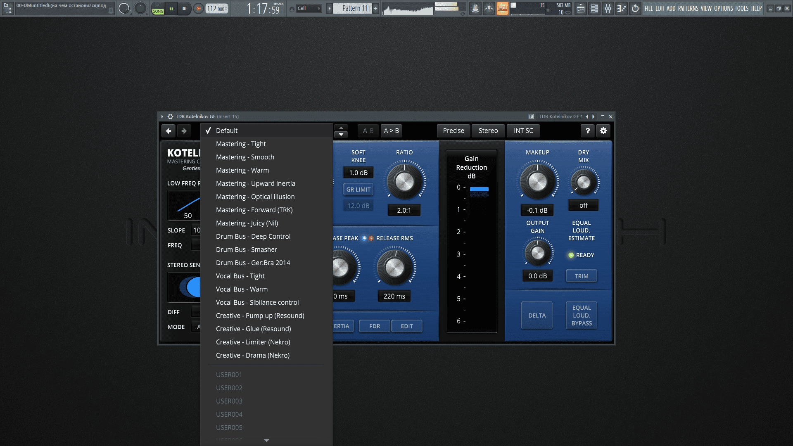
Task: Choose preset Mastering - Juicy (Nil)
Action: coord(266,223)
